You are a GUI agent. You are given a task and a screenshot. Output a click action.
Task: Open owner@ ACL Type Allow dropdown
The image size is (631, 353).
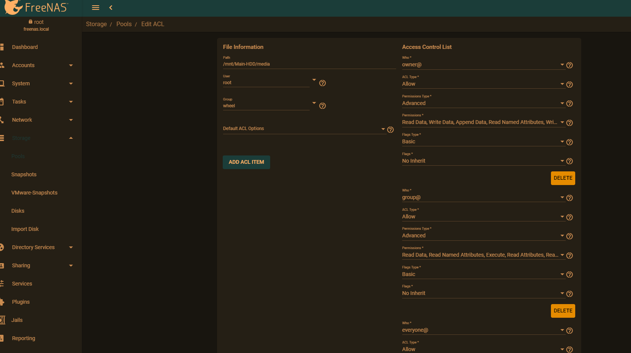coord(483,84)
